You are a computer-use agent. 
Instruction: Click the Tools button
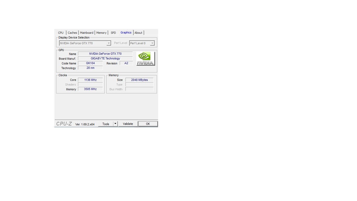pyautogui.click(x=106, y=124)
